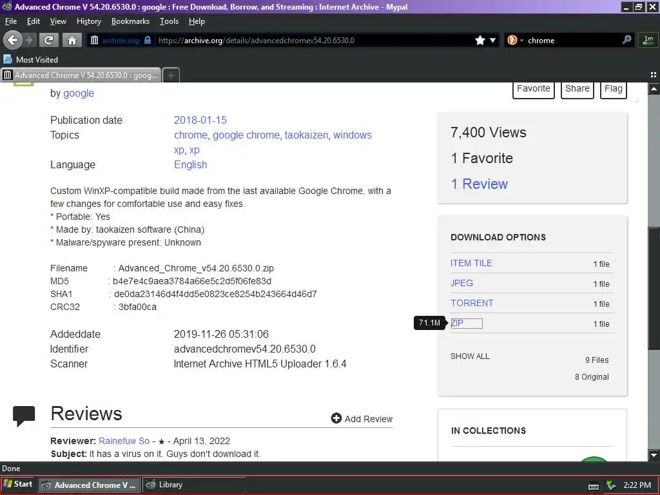Click the Flag button
Screen dimensions: 660x495
614,89
